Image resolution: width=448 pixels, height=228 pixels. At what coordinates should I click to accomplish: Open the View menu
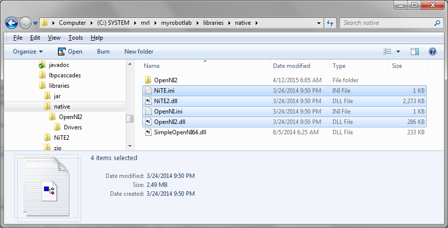[x=54, y=38]
